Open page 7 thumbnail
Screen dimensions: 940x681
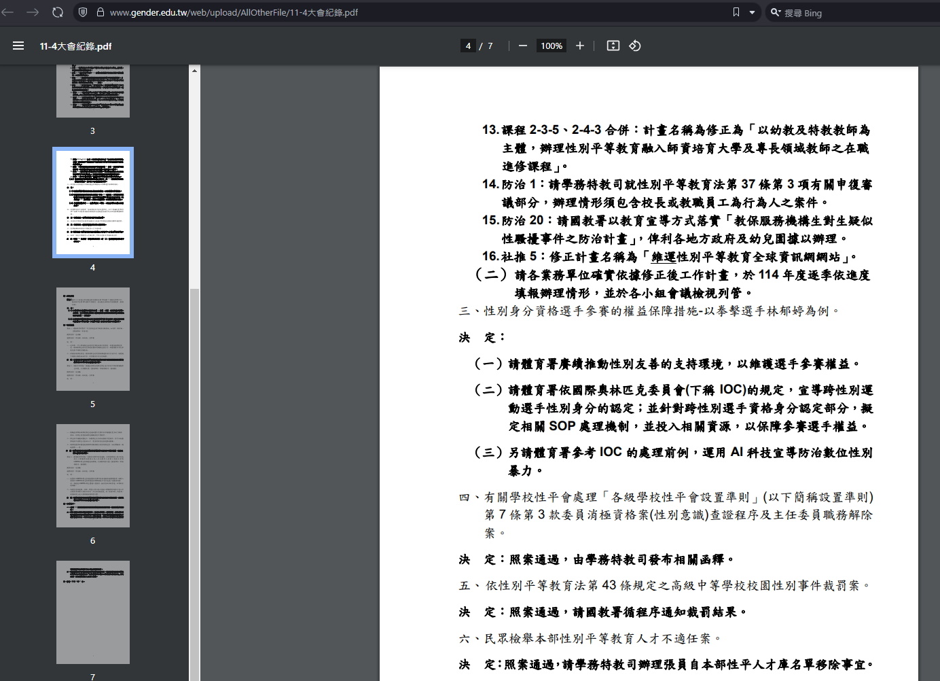(93, 612)
